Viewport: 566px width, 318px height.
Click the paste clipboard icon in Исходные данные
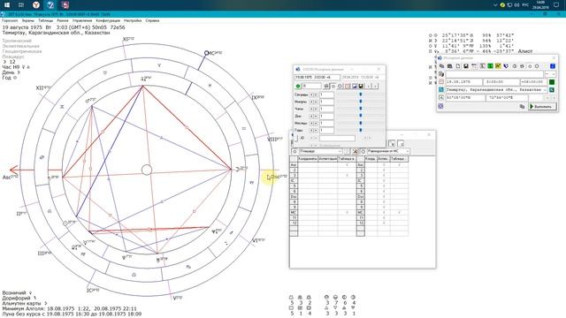click(x=450, y=66)
